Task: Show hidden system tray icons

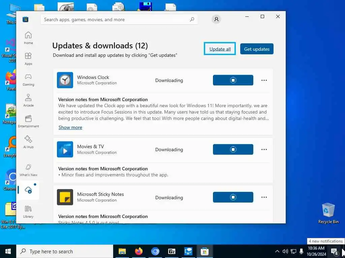Action: point(277,251)
